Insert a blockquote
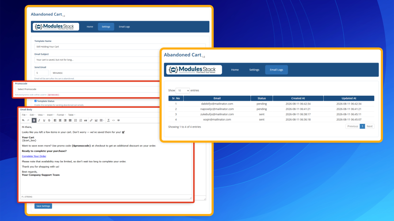This screenshot has width=394, height=221. coord(86,120)
